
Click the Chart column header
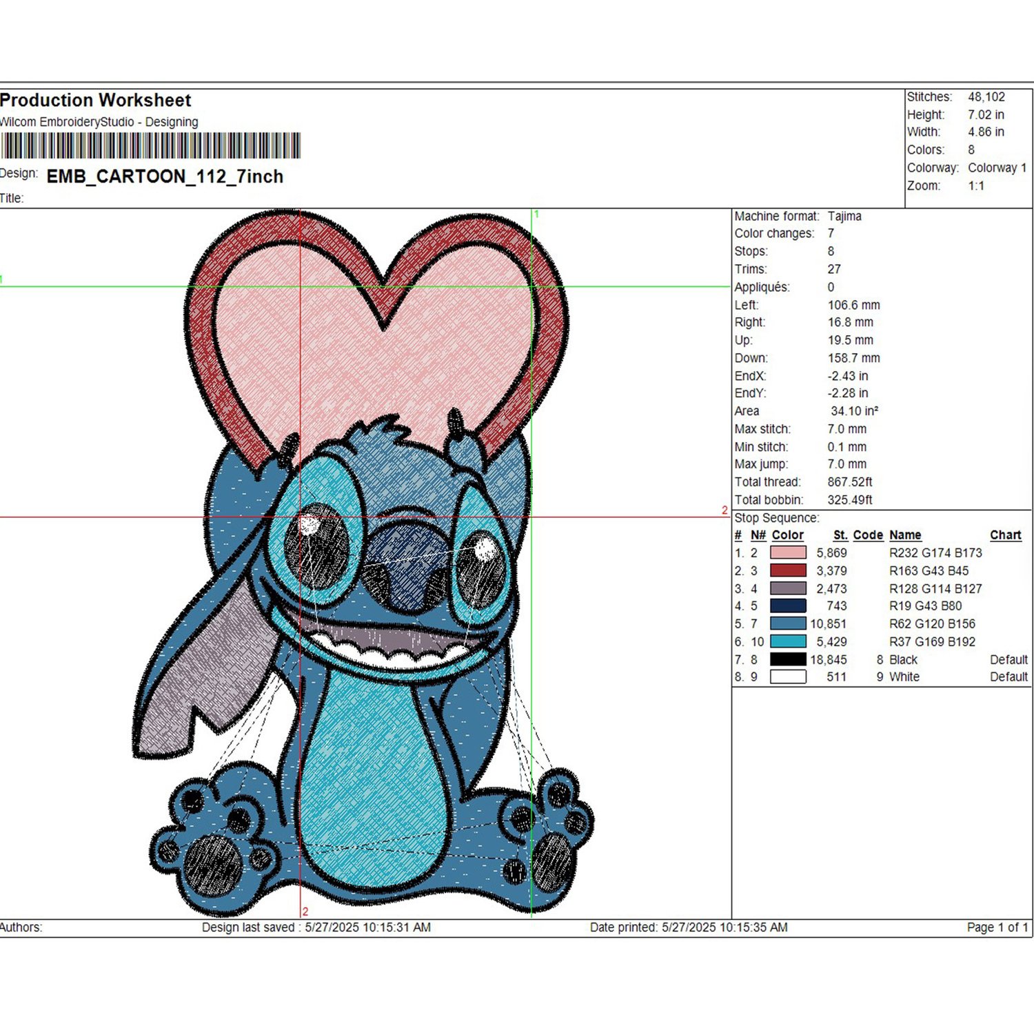tap(1006, 535)
